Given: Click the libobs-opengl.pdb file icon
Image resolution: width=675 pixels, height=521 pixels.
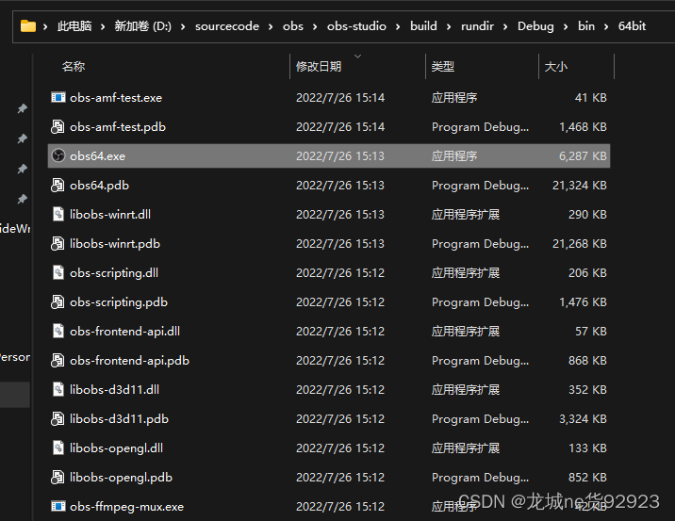Looking at the screenshot, I should [58, 477].
